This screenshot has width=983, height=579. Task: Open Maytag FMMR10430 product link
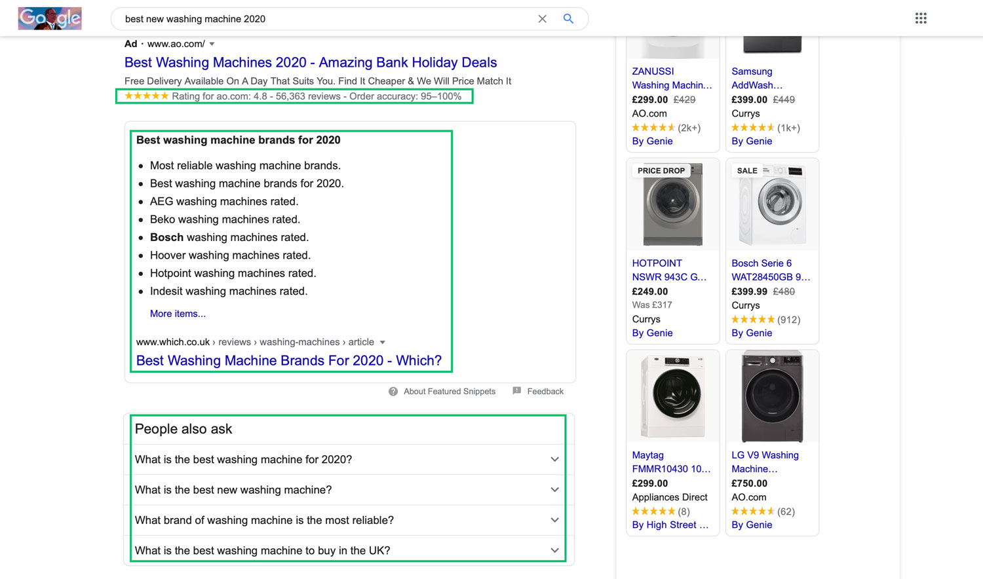(671, 462)
